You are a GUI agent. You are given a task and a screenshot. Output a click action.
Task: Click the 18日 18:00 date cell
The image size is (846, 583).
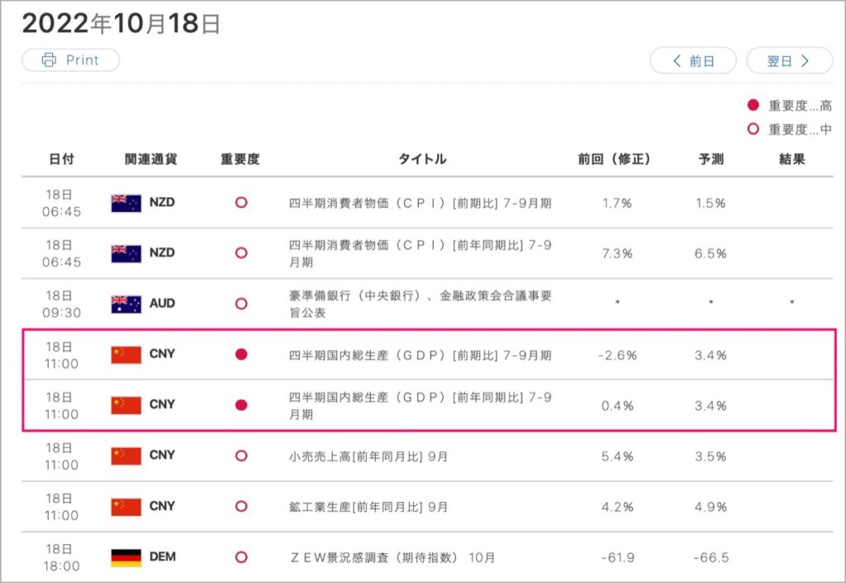click(x=61, y=557)
